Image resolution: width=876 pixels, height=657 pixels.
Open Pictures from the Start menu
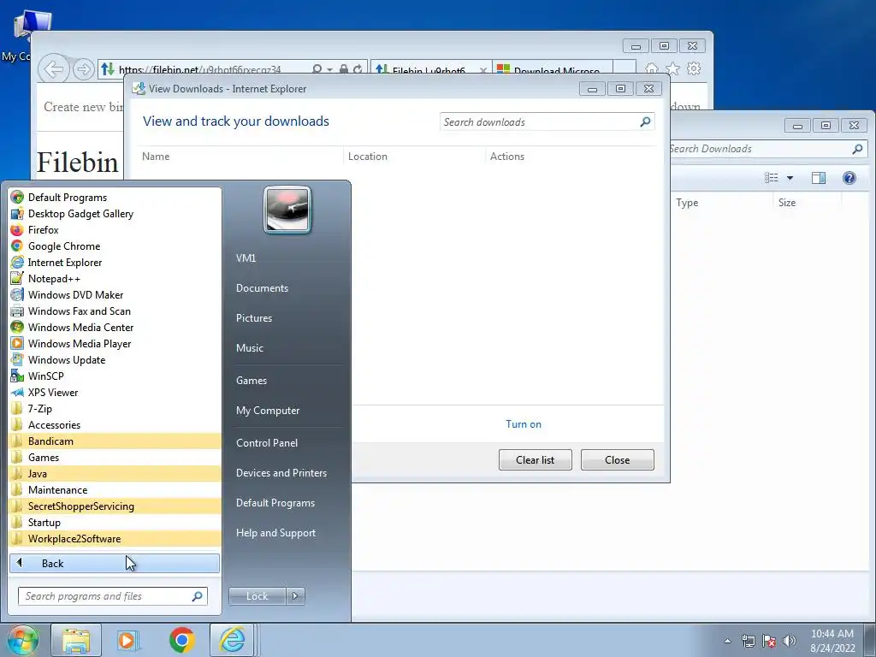253,318
